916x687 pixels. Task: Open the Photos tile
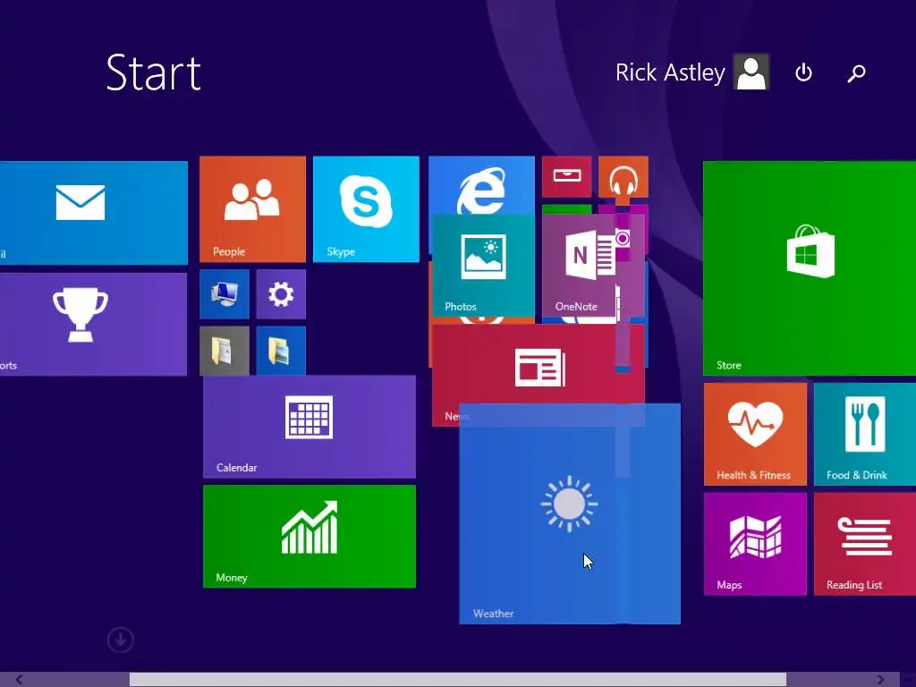pyautogui.click(x=484, y=266)
